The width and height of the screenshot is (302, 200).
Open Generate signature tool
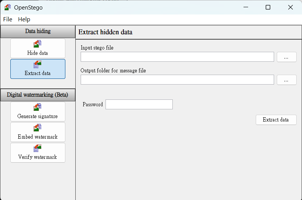click(x=38, y=112)
